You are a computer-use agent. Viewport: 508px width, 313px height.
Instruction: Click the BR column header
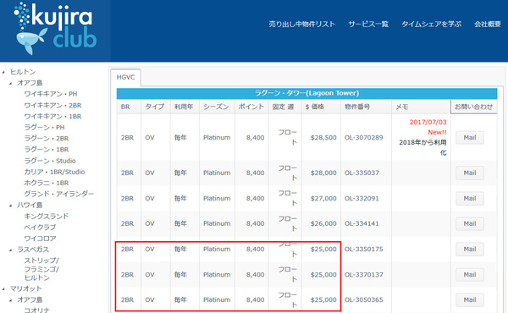pos(129,107)
